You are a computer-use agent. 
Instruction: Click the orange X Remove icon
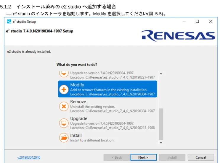coord(64,106)
